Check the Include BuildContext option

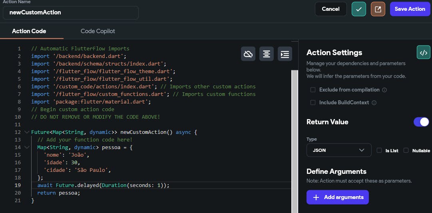pos(313,103)
